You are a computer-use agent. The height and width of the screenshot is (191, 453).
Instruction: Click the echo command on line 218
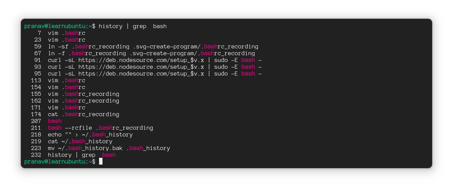[x=90, y=134]
